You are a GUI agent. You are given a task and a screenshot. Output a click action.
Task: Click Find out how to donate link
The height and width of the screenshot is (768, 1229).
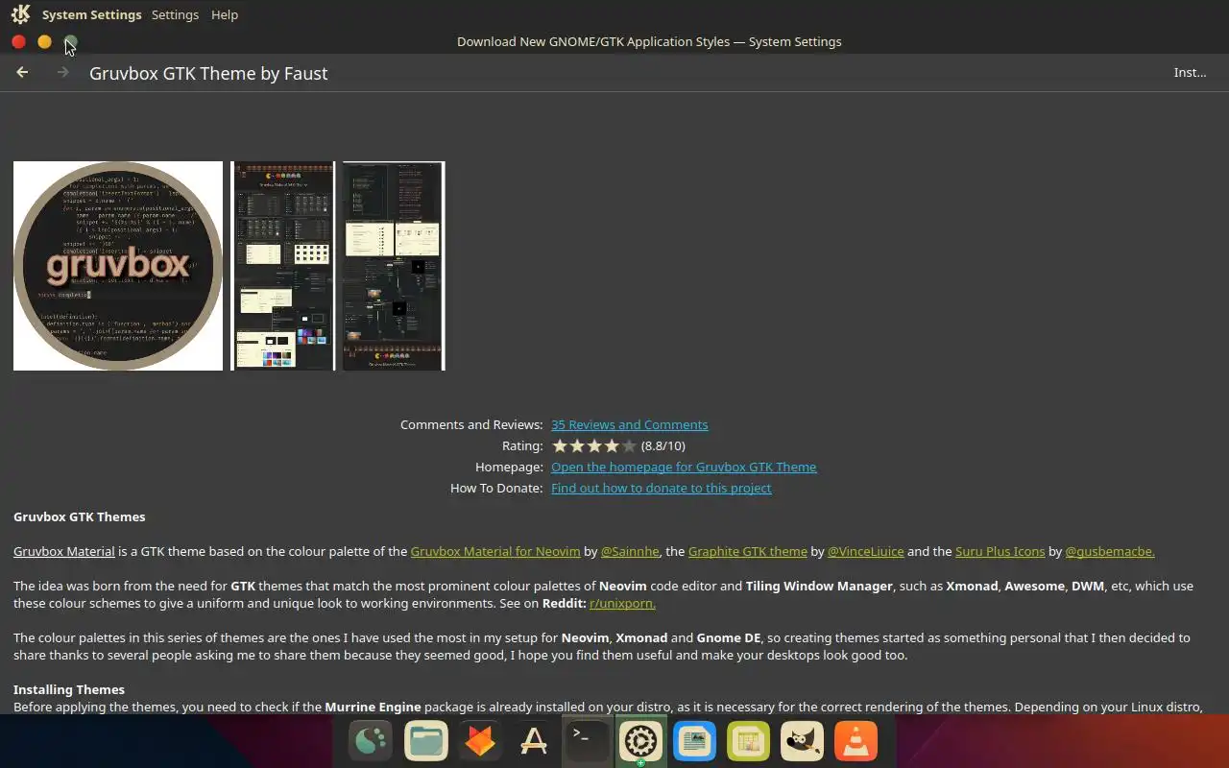tap(662, 488)
